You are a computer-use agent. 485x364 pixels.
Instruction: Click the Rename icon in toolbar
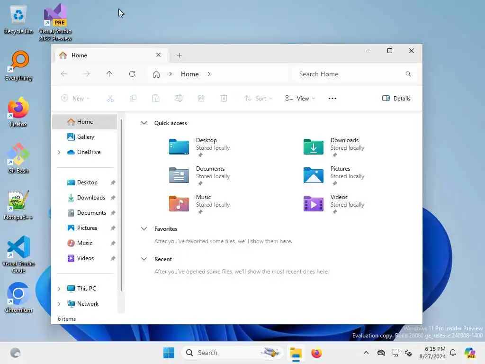179,99
